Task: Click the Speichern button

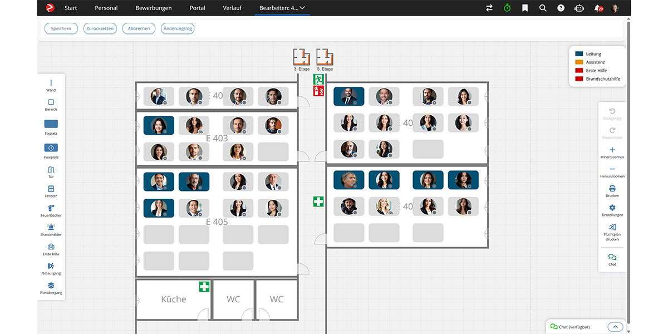Action: coord(61,28)
